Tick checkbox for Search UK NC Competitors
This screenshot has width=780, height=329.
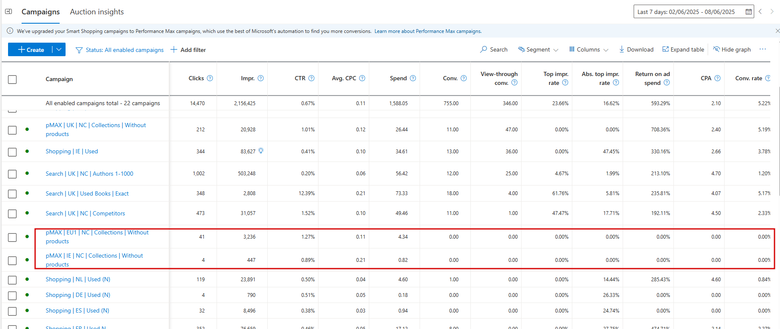coord(12,214)
